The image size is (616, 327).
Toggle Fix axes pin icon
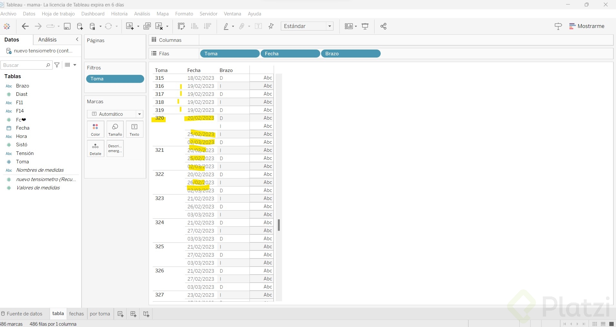[x=271, y=26]
